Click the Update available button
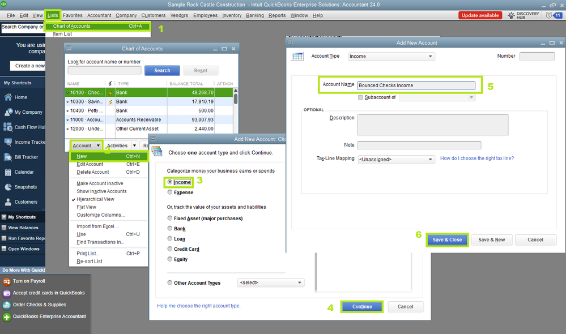The height and width of the screenshot is (334, 566). [480, 15]
